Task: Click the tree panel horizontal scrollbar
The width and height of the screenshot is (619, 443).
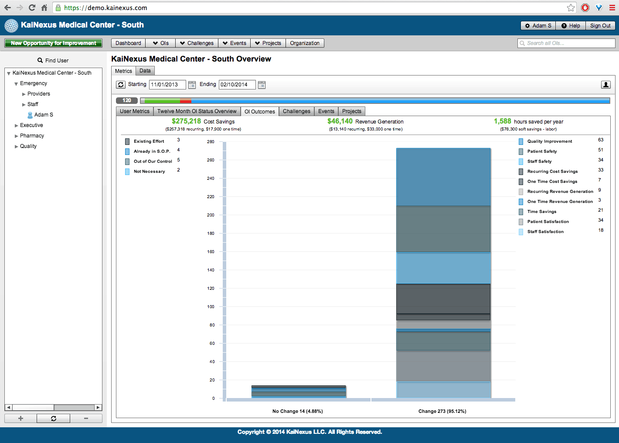Action: [53, 407]
